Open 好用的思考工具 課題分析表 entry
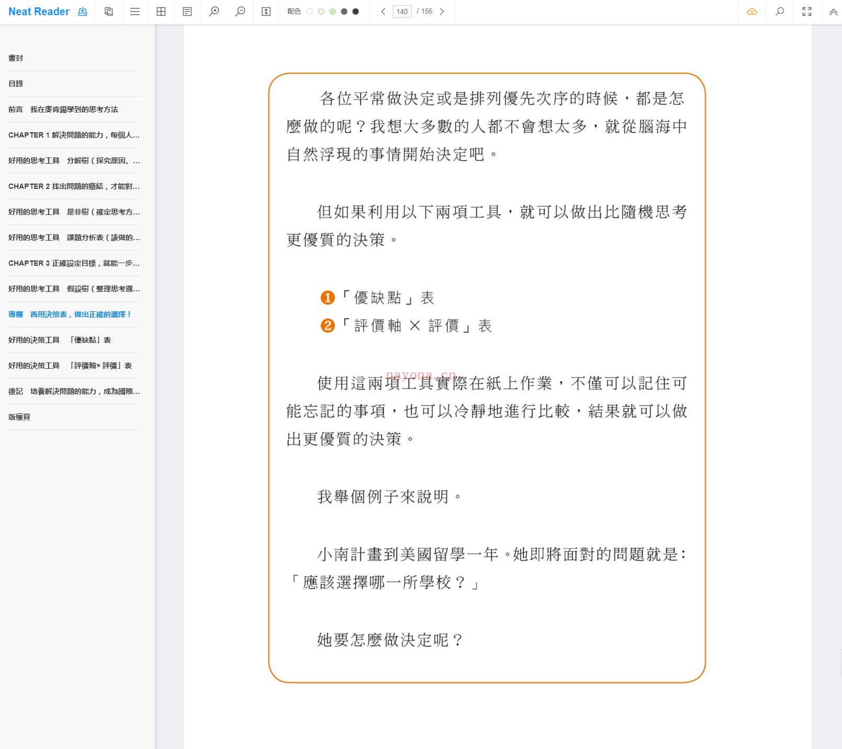 [74, 237]
